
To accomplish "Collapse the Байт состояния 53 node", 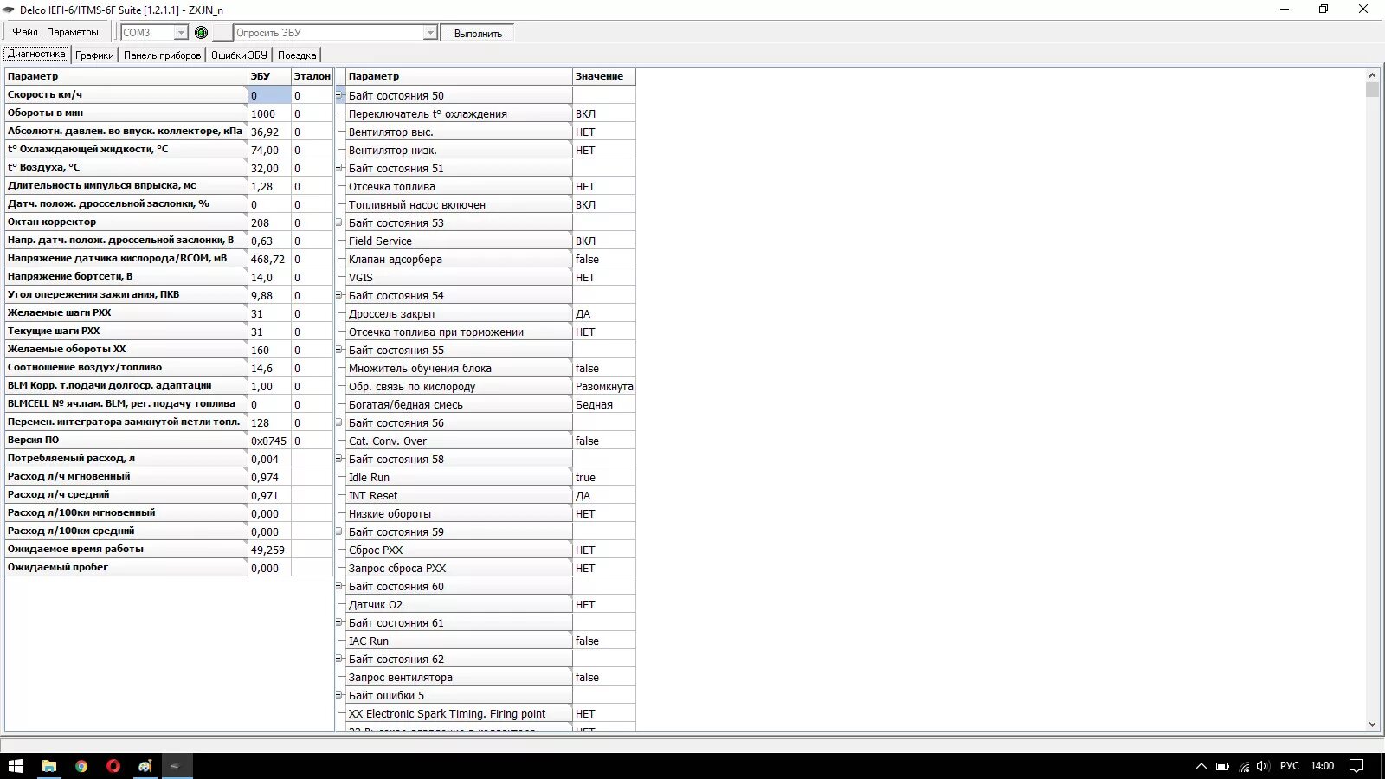I will pos(339,222).
